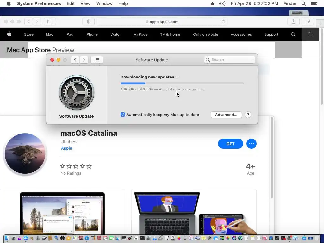Open Safari share button

[x=293, y=22]
